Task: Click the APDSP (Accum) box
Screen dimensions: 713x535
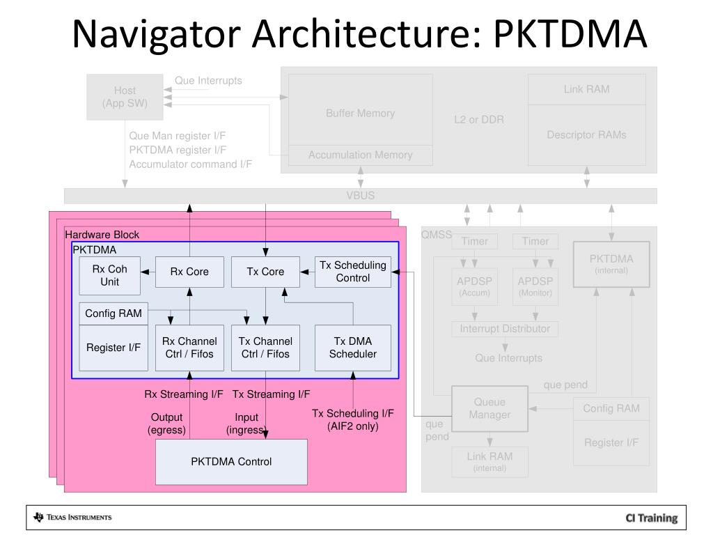Action: [x=474, y=286]
